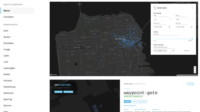The width and height of the screenshot is (200, 112).
Task: Open the Device dropdown
Action: point(184,19)
